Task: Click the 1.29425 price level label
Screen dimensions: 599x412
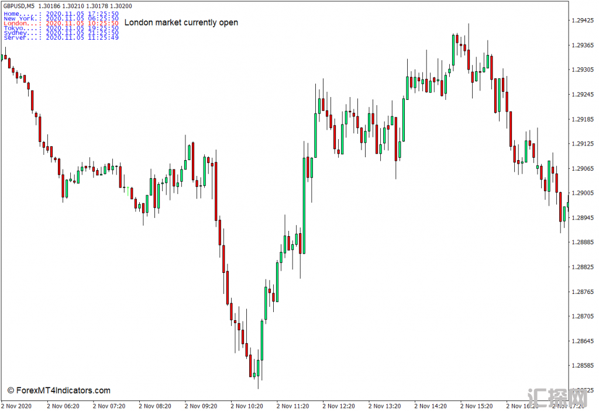Action: point(583,20)
